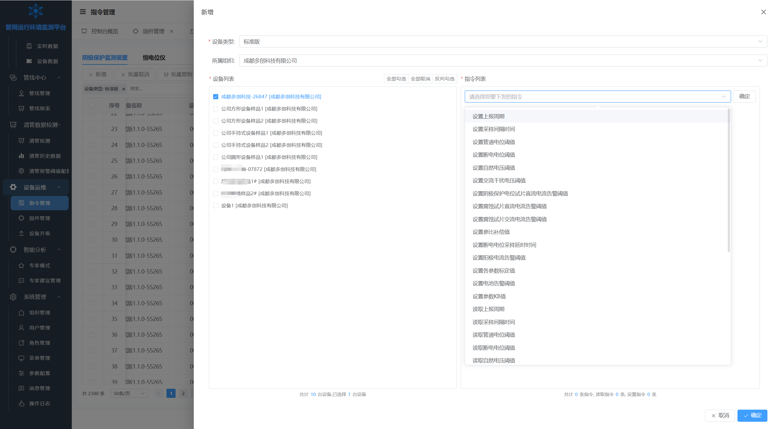Viewport: 775px width, 429px height.
Task: Click the 反向勾选 button
Action: 444,79
